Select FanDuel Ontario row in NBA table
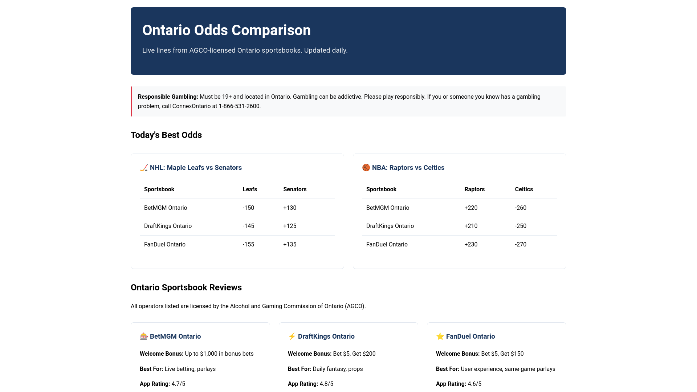The width and height of the screenshot is (697, 392). pyautogui.click(x=460, y=245)
